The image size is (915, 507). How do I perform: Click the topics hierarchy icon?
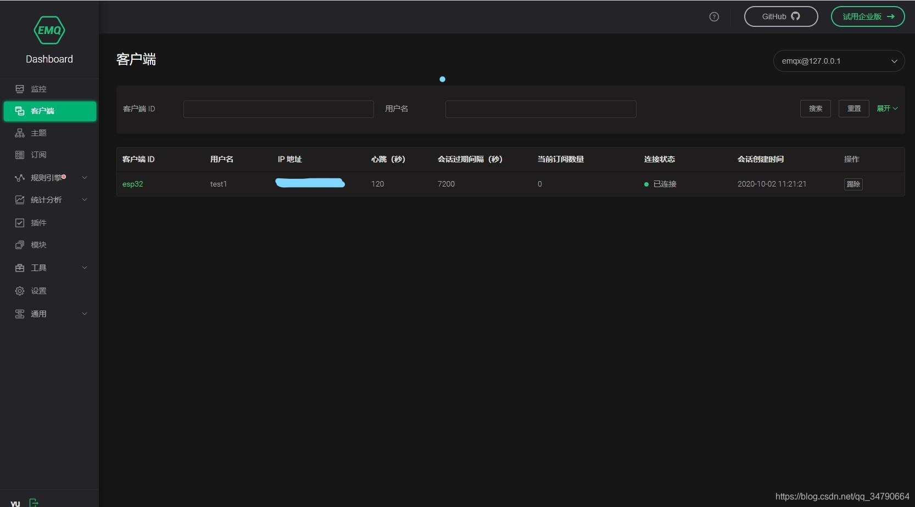pyautogui.click(x=20, y=133)
